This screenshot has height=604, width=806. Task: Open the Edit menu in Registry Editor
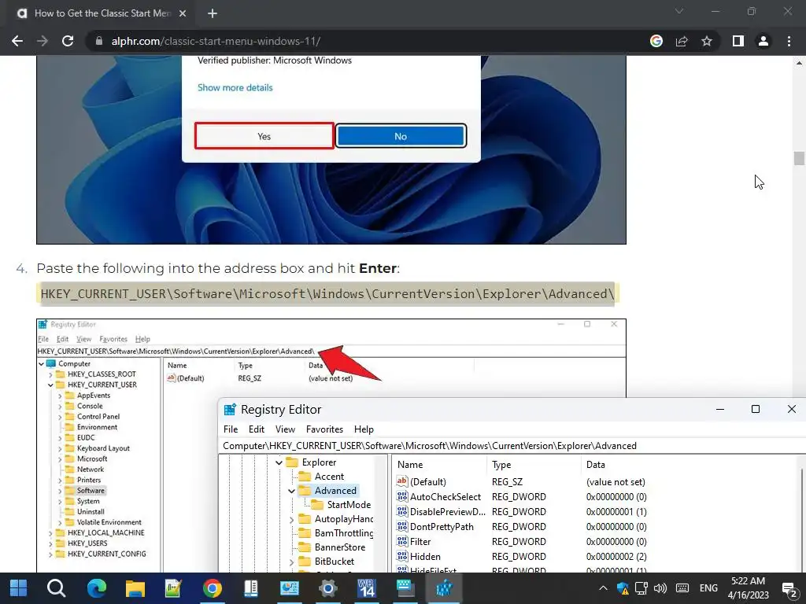(256, 429)
